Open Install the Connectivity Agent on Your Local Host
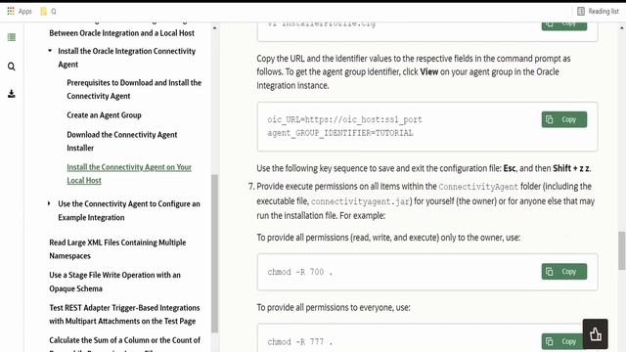Viewport: 626px width, 352px height. tap(129, 174)
